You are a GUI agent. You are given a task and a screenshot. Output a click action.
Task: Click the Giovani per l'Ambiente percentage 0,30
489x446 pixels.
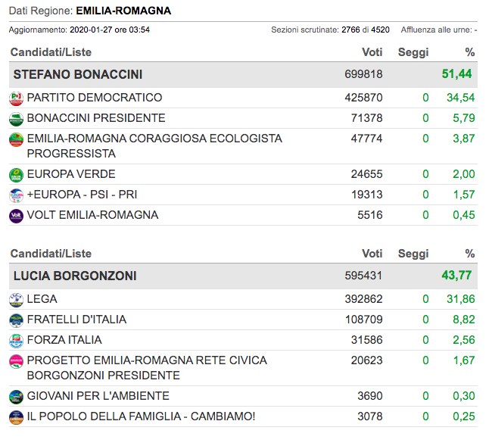[x=464, y=396]
